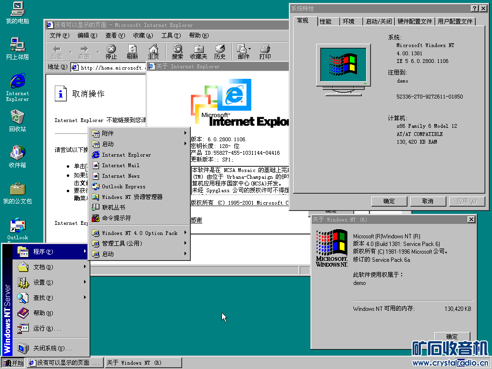Open 帮助(H) in Start menu
492x369 pixels.
[x=51, y=313]
